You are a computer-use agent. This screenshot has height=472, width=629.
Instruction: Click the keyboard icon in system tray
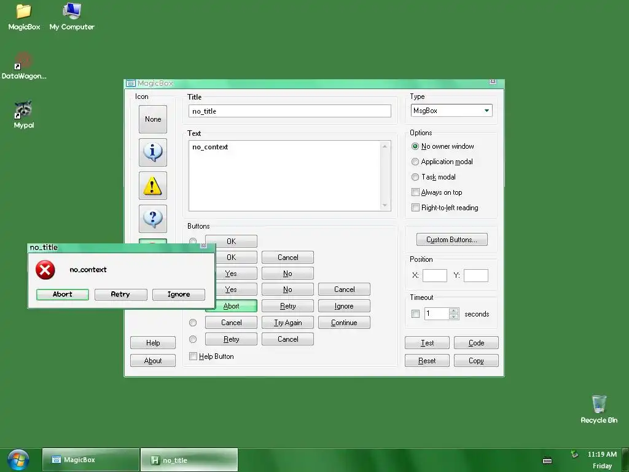pos(547,460)
